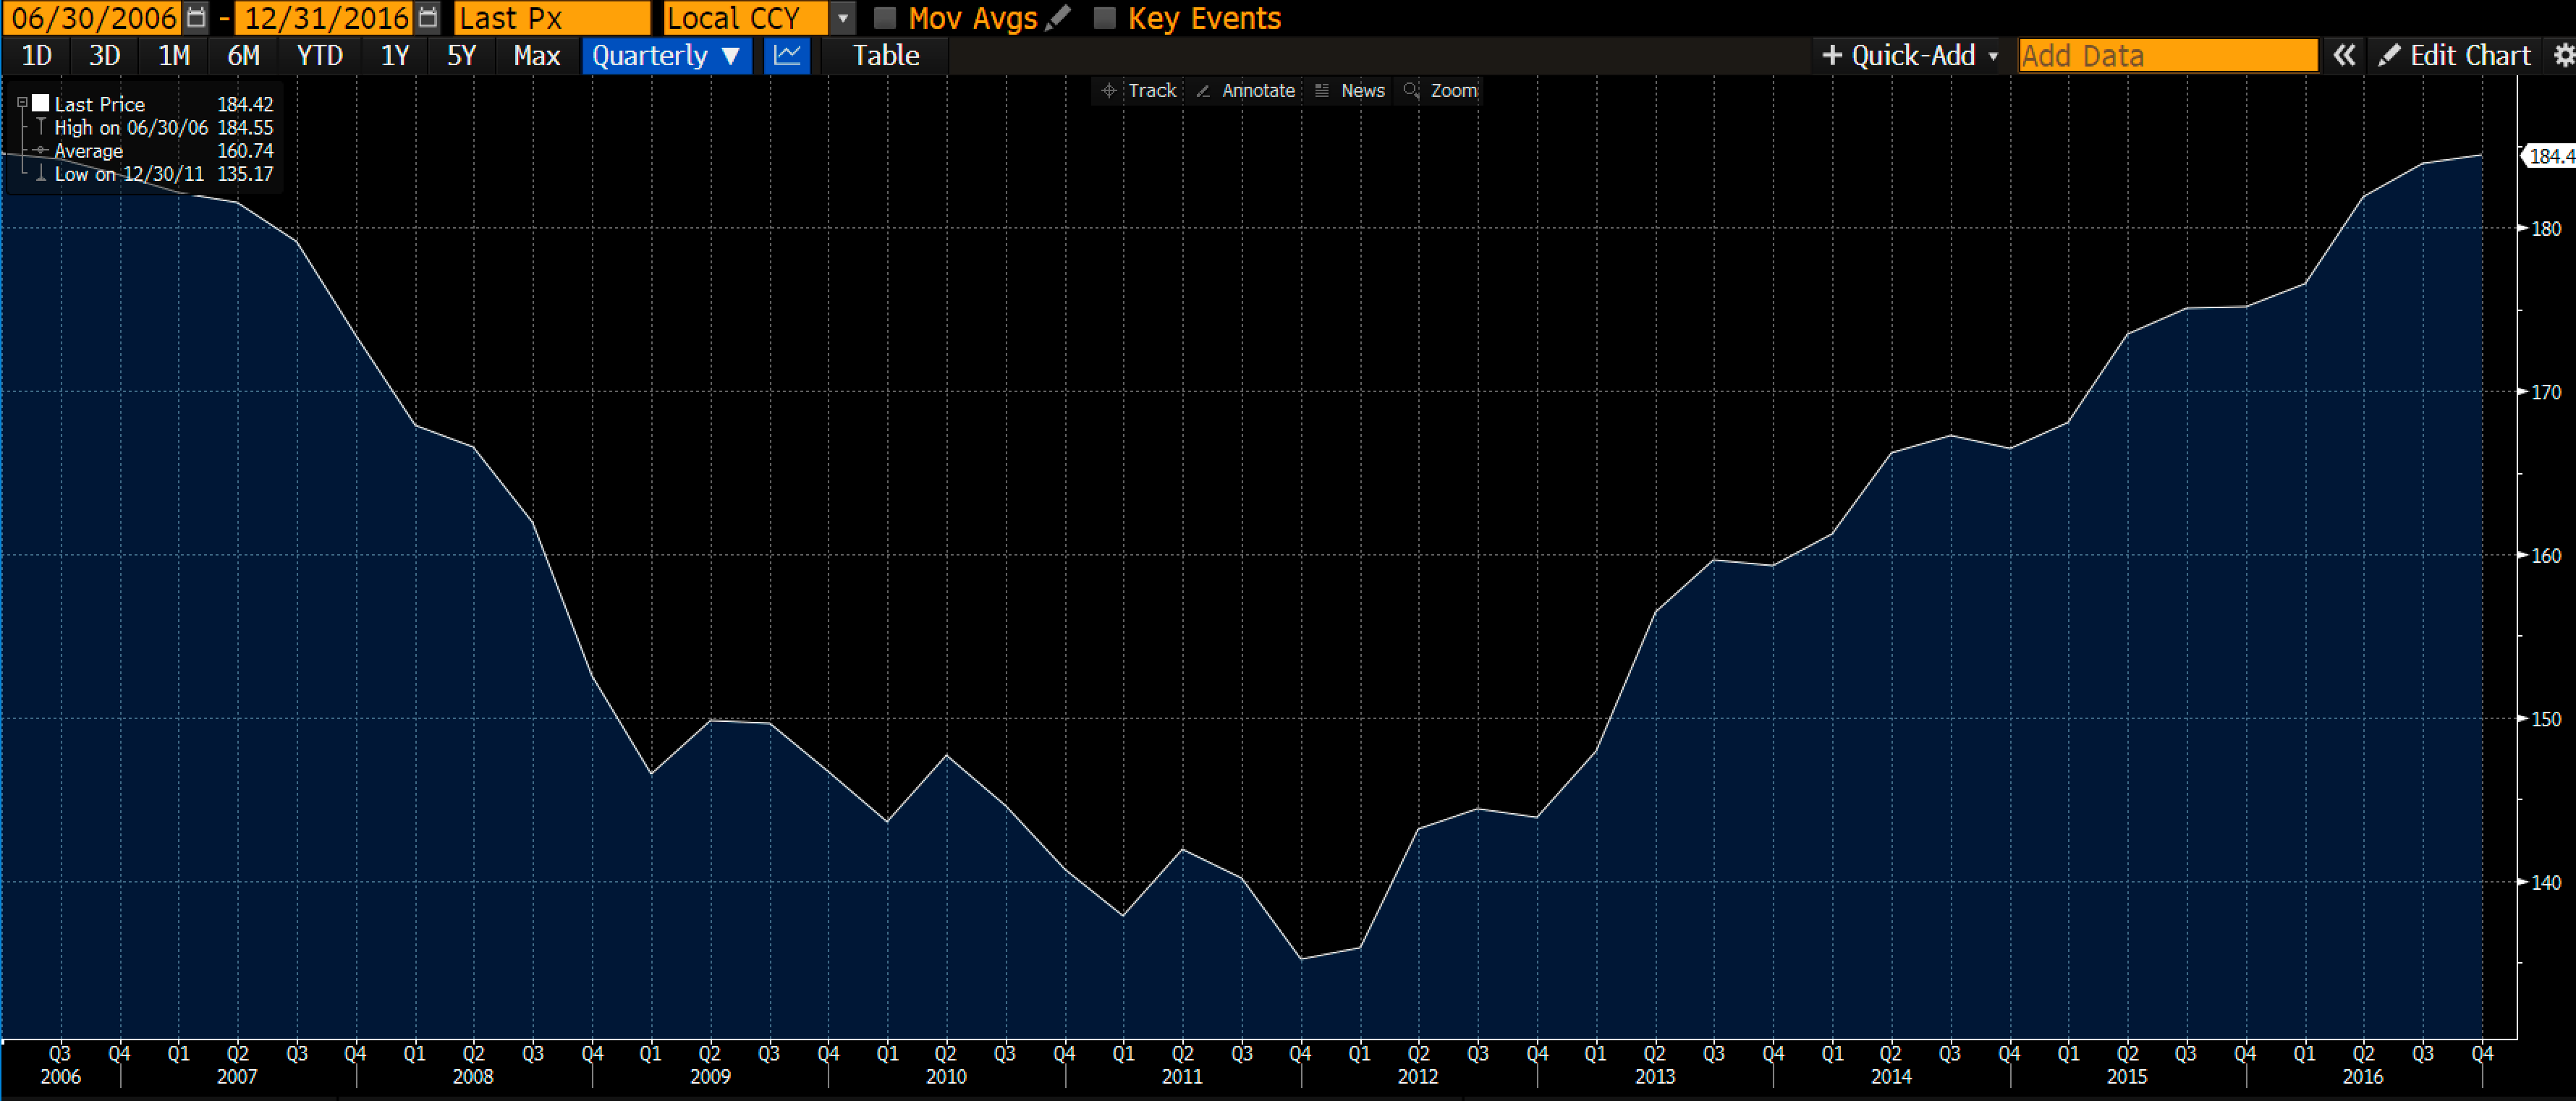Select the YTD time range tab

click(x=320, y=55)
